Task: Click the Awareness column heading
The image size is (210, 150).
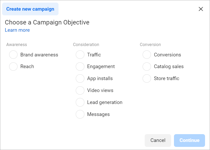Action: pyautogui.click(x=17, y=44)
